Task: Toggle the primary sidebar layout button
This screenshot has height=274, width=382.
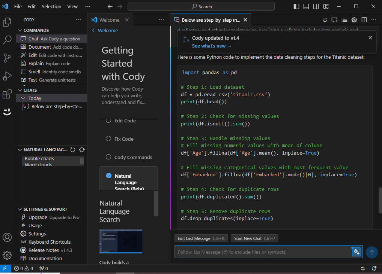Action: (x=296, y=6)
